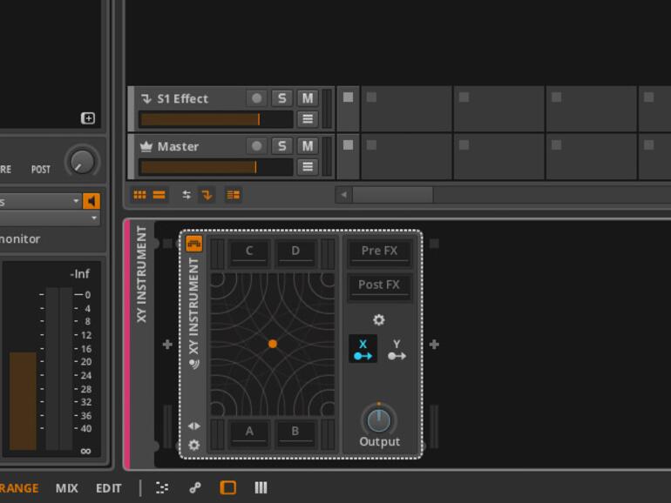
Task: Open the device panel view icon
Action: point(227,488)
